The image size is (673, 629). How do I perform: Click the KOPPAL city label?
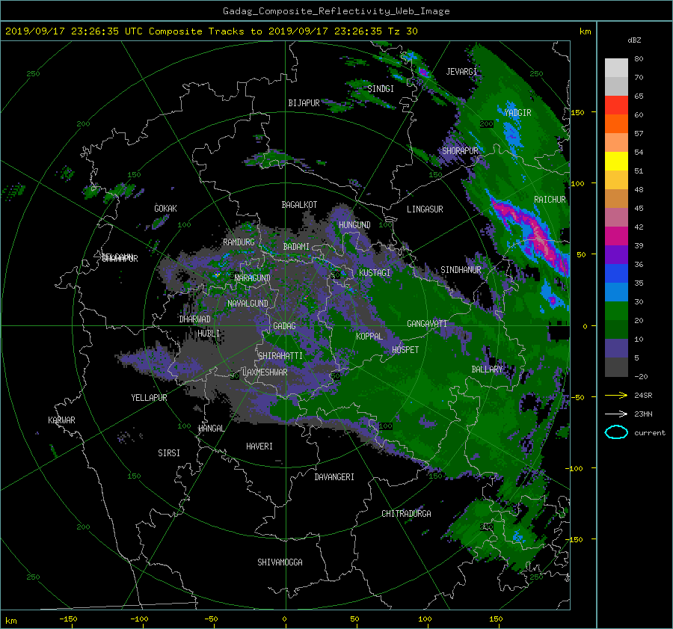point(369,337)
